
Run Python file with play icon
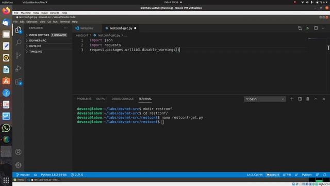(307, 28)
